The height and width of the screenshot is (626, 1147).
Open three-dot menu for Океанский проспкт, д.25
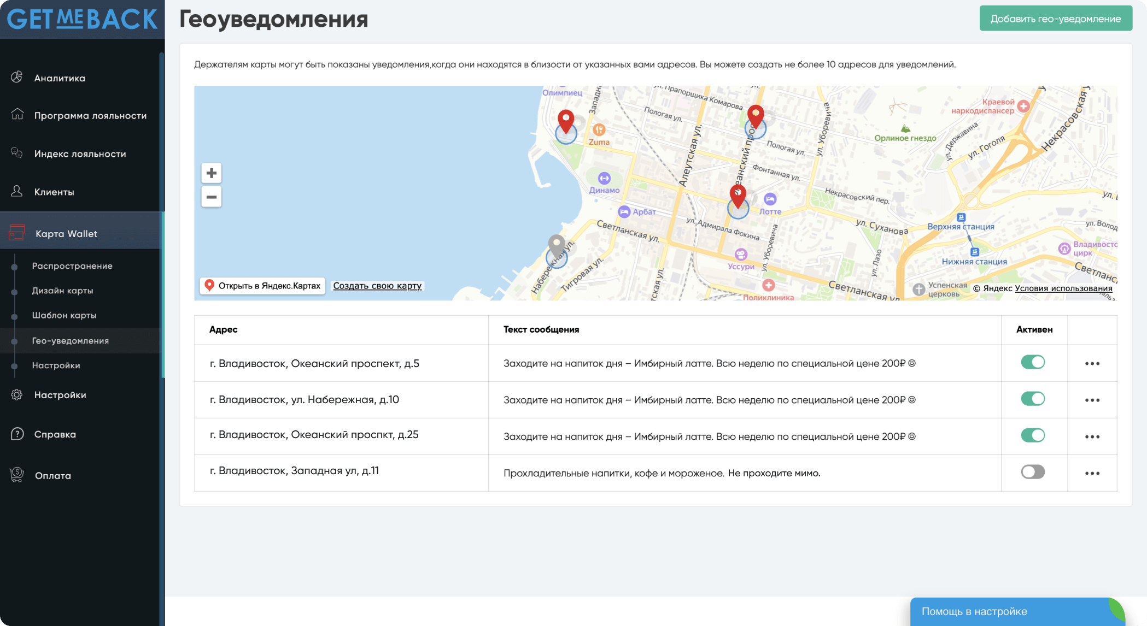point(1092,437)
